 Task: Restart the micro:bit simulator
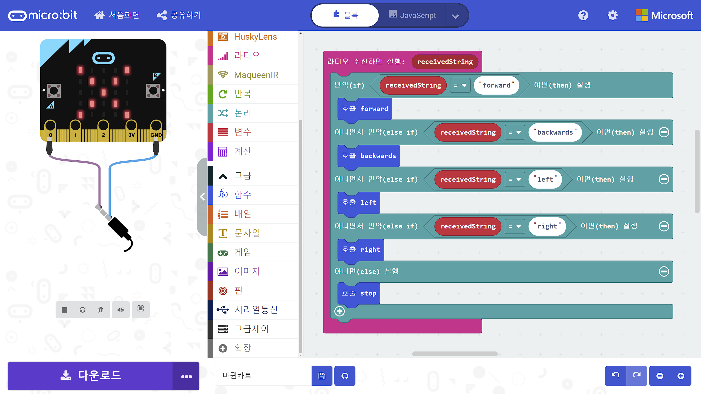coord(82,310)
